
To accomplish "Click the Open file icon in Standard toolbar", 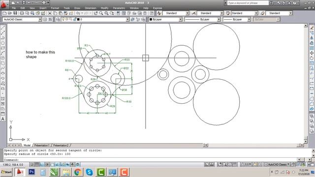I will tap(10, 13).
